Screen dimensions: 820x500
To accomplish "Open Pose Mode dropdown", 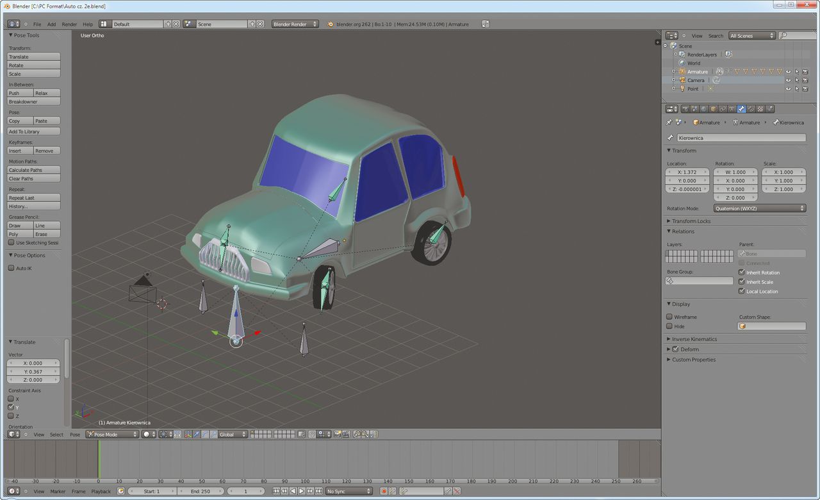I will 112,434.
